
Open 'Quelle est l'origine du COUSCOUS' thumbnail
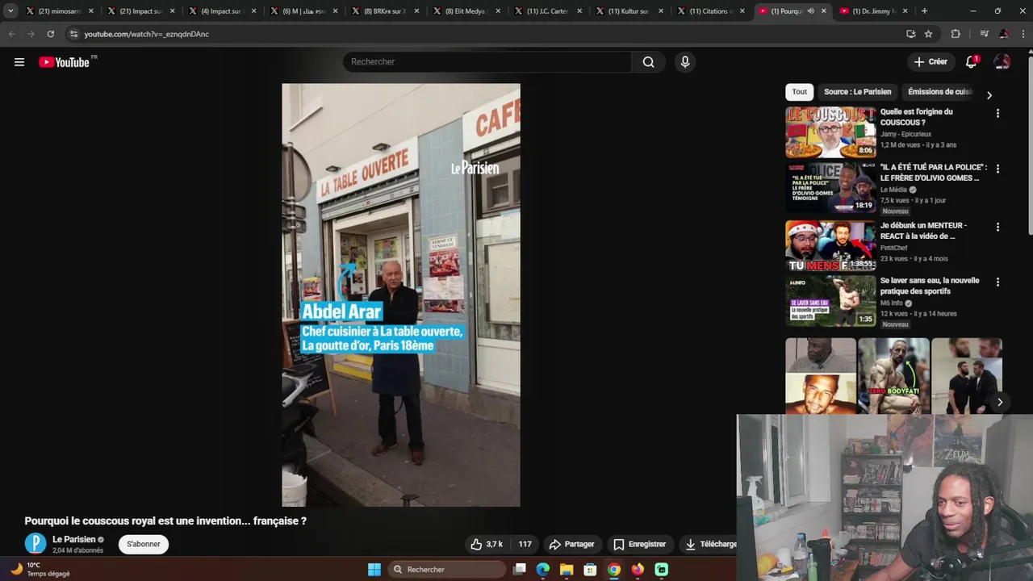click(830, 132)
